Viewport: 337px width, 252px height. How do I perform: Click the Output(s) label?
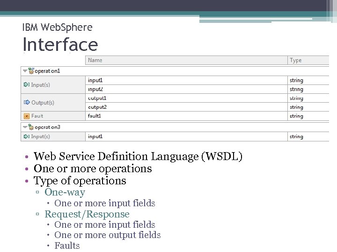(x=43, y=103)
